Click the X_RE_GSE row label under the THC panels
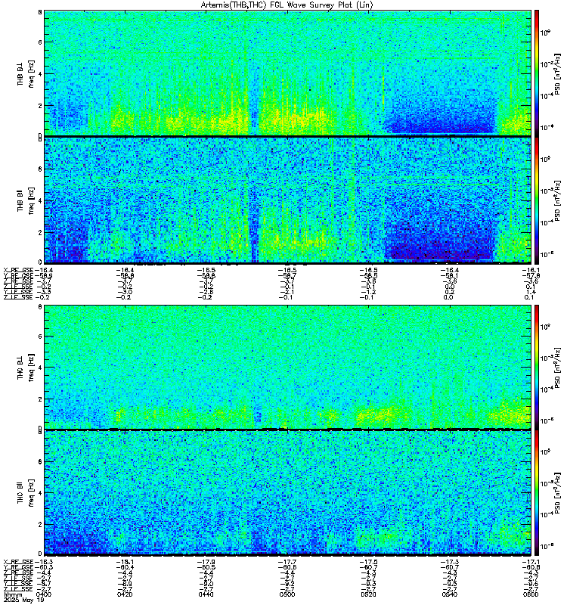 [x=18, y=562]
